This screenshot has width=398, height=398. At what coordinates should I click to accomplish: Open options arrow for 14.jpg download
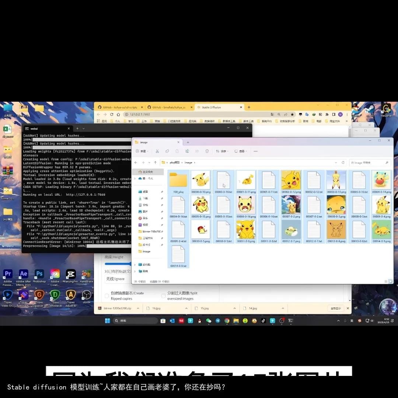tap(283, 308)
